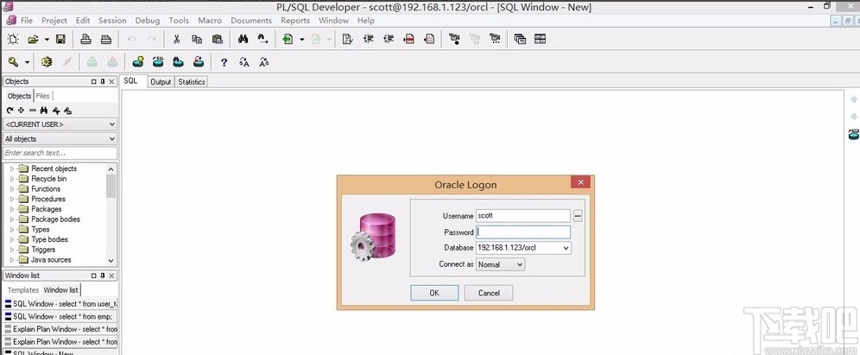Switch to the Templates tab
Image resolution: width=860 pixels, height=355 pixels.
point(23,289)
